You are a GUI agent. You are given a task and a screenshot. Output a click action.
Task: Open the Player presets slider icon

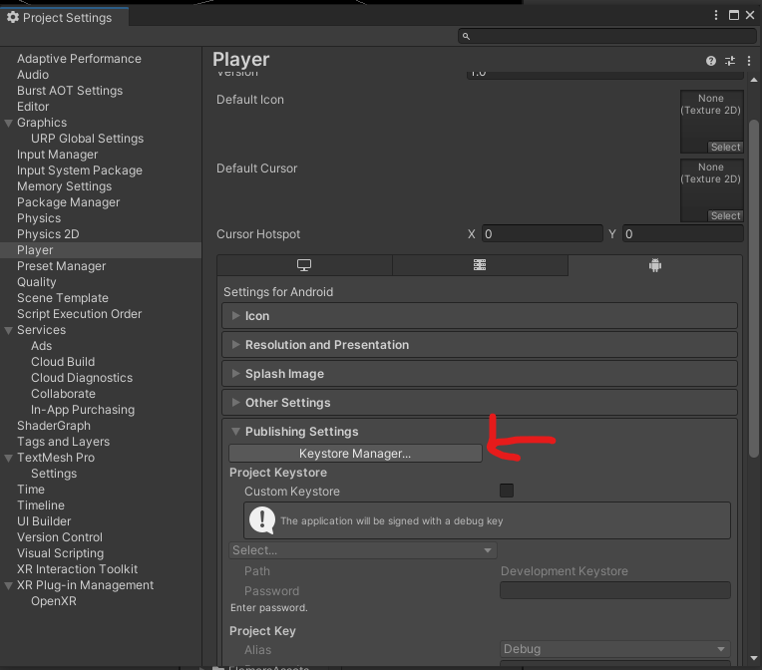[x=730, y=61]
